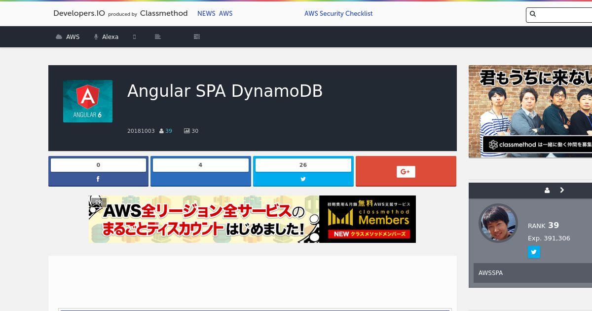Open the Alexa microphone menu item
This screenshot has height=311, width=592.
[x=106, y=37]
